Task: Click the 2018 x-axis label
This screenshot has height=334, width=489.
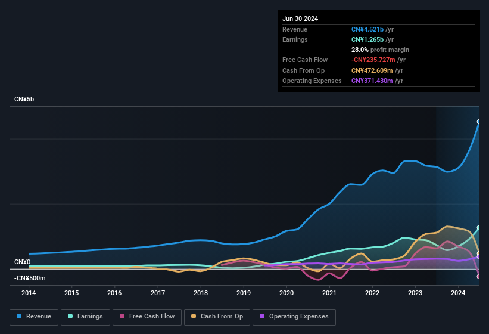Action: [201, 293]
